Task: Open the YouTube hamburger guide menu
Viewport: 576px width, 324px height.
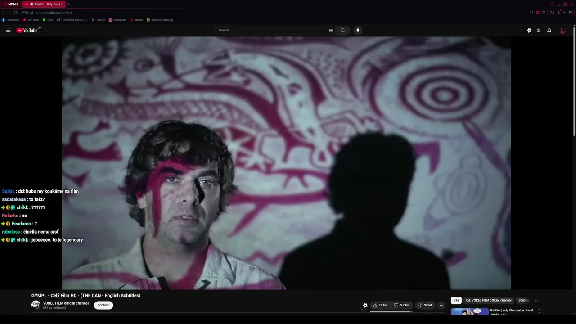Action: pyautogui.click(x=8, y=30)
